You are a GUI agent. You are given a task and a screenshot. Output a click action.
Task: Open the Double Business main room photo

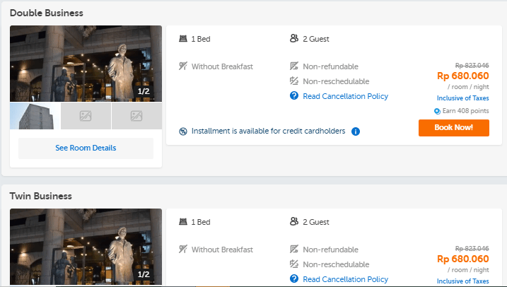pos(86,64)
